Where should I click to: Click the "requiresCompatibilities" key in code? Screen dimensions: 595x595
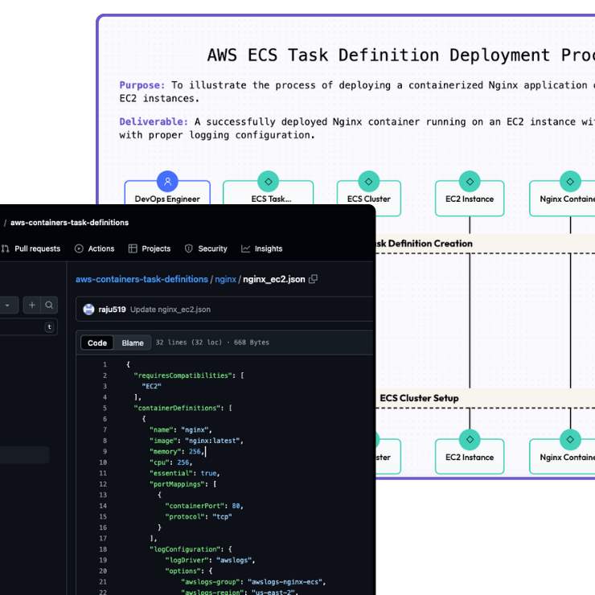183,375
